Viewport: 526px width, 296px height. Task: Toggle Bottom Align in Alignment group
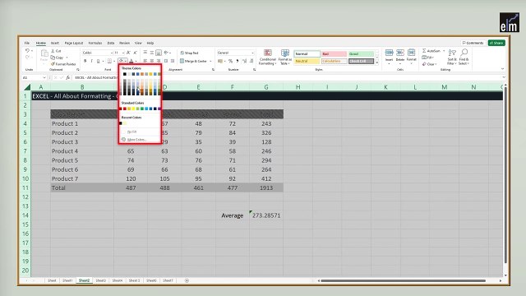tap(159, 53)
